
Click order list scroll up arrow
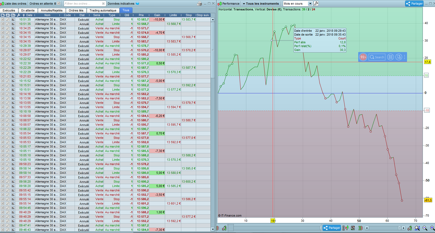(213, 20)
